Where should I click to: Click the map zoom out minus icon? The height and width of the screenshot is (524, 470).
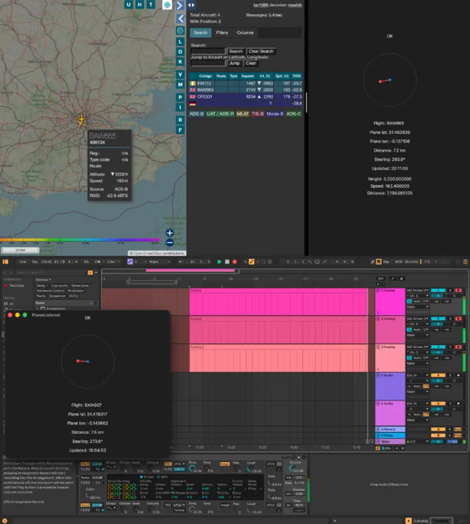click(x=170, y=243)
